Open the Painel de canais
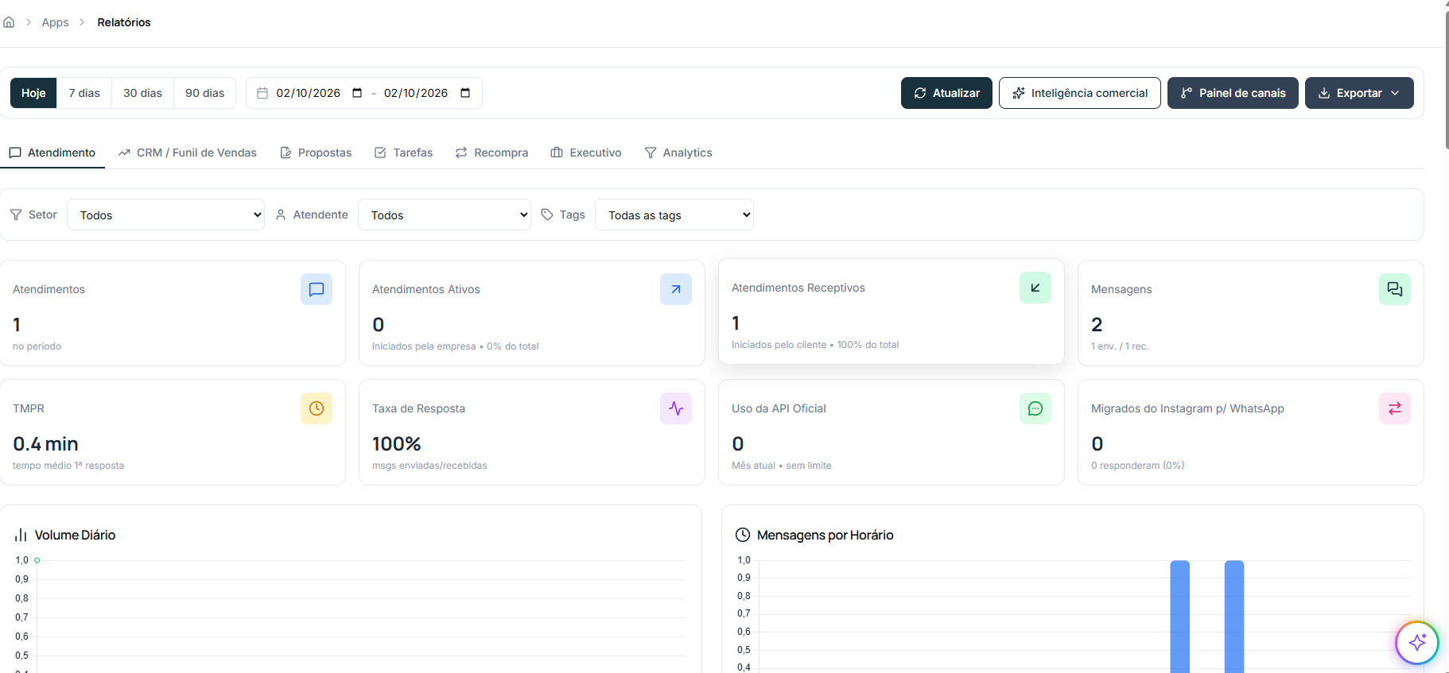Image resolution: width=1449 pixels, height=673 pixels. [x=1233, y=93]
